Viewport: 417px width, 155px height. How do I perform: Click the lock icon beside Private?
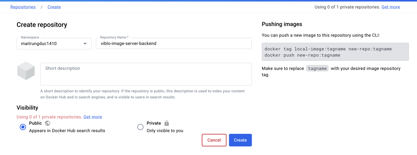pyautogui.click(x=167, y=123)
